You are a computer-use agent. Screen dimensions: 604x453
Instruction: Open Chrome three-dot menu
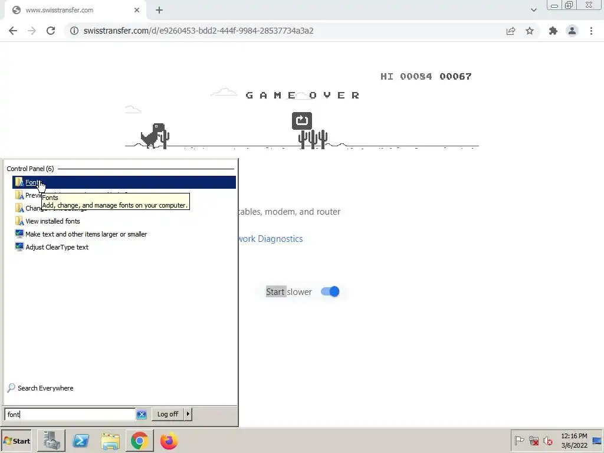[591, 31]
